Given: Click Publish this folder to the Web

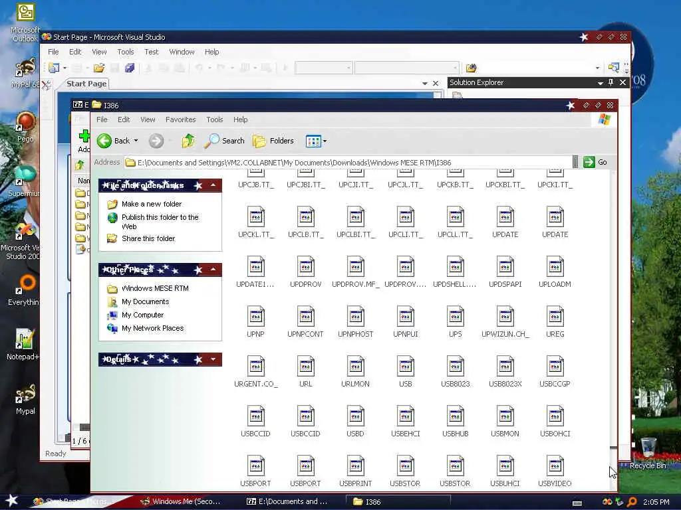Looking at the screenshot, I should (160, 222).
